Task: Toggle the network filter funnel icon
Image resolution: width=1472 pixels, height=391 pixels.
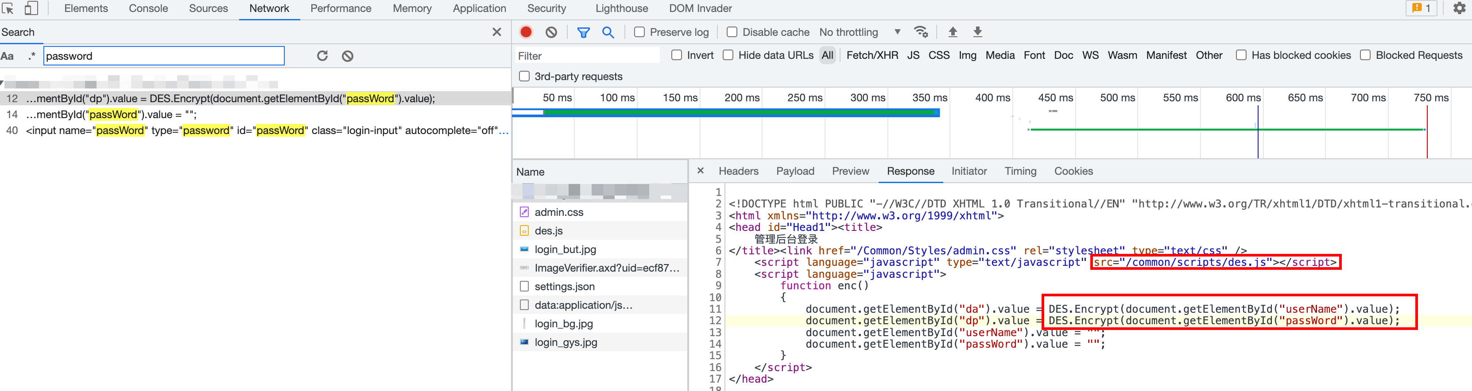Action: pos(583,32)
